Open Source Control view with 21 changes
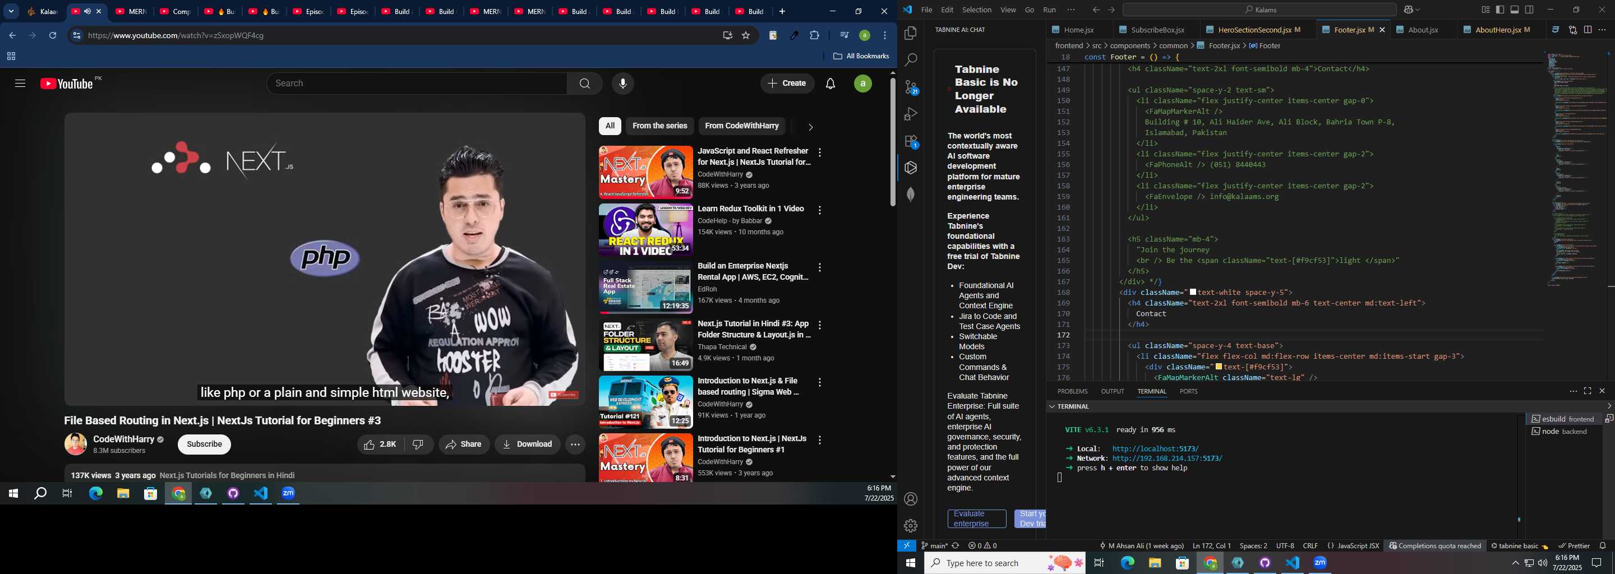Viewport: 1615px width, 574px height. (x=911, y=88)
